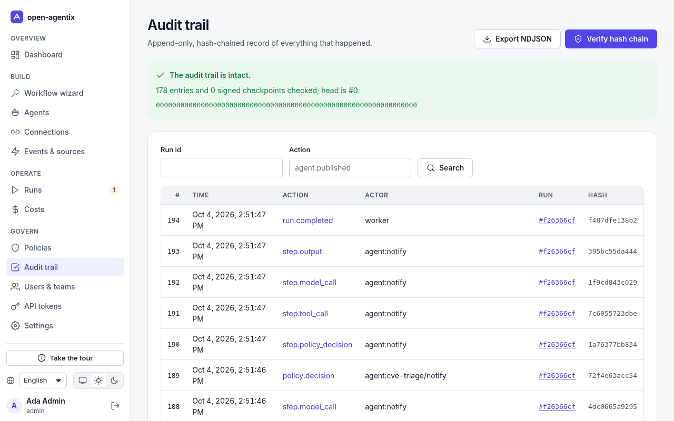The image size is (674, 421).
Task: Switch to system theme mode
Action: pyautogui.click(x=83, y=380)
